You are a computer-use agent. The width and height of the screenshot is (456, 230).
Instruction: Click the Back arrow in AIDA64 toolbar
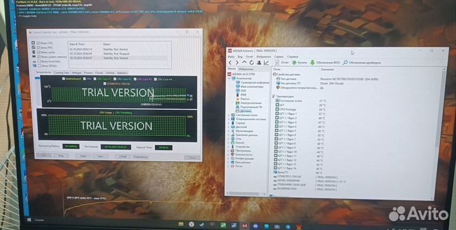click(x=231, y=63)
